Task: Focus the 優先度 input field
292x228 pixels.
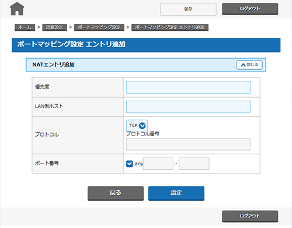Action: (x=188, y=87)
